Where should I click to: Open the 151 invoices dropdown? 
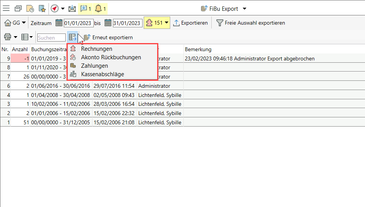157,23
